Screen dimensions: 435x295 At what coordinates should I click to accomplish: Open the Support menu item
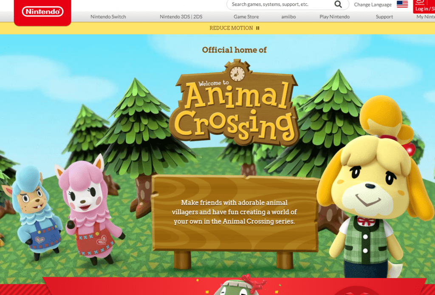coord(384,17)
